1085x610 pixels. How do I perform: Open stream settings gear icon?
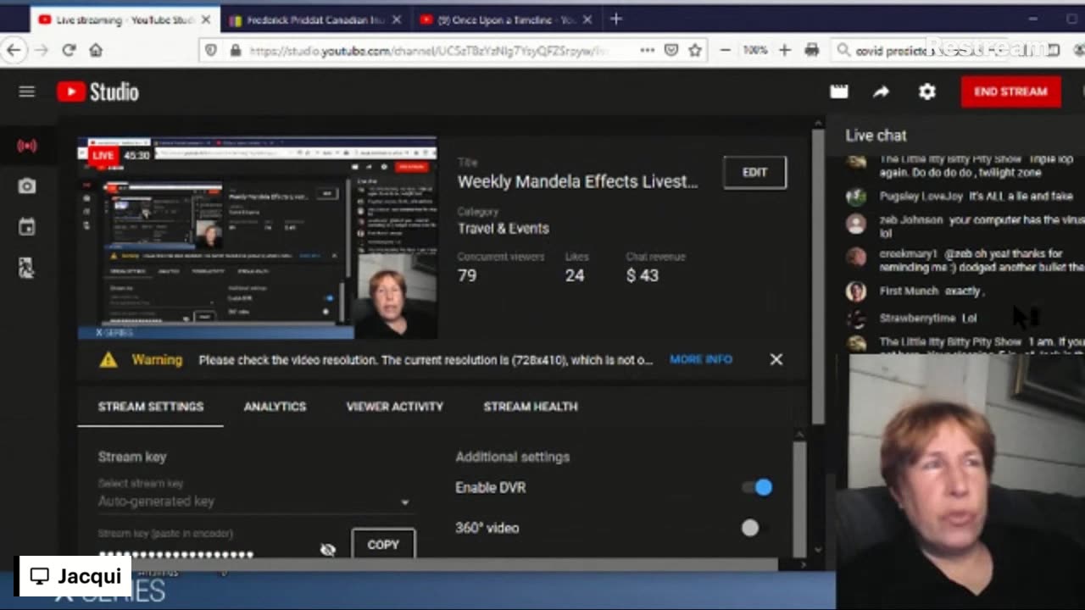(927, 91)
